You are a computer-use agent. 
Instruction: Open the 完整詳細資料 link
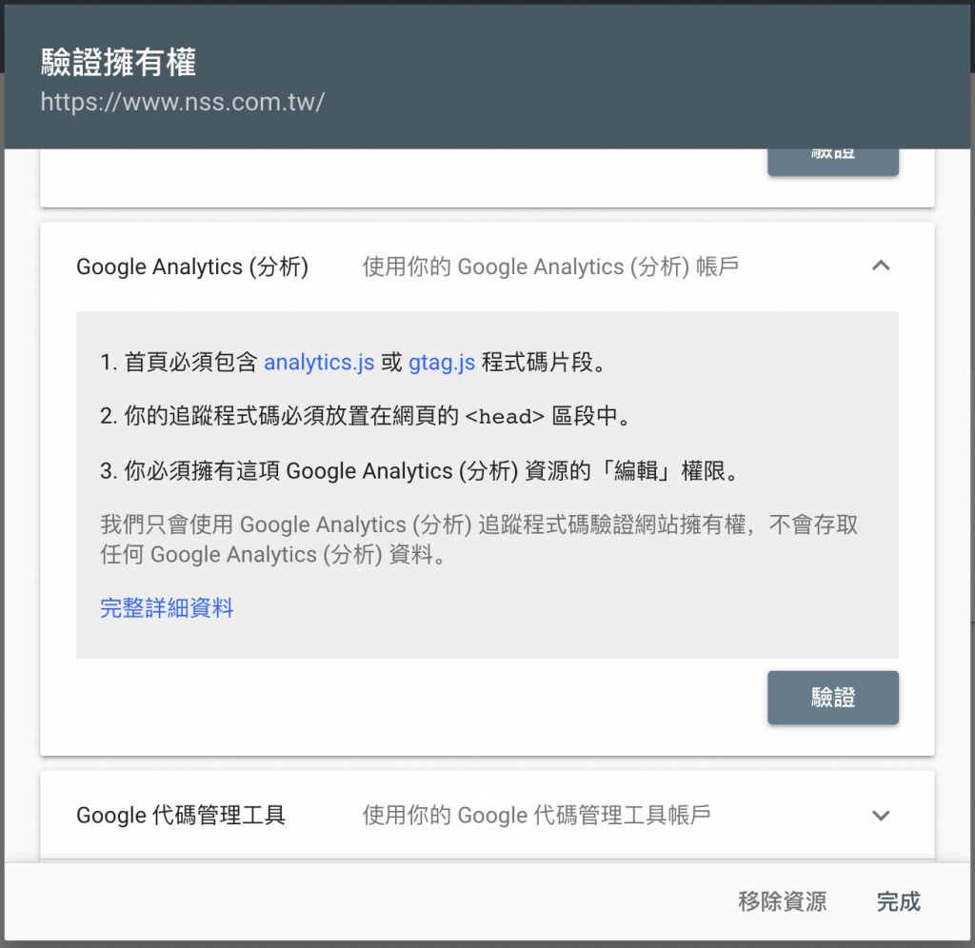pos(167,607)
